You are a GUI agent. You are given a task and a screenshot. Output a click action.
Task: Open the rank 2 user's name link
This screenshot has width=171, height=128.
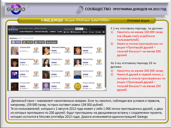tap(58, 47)
